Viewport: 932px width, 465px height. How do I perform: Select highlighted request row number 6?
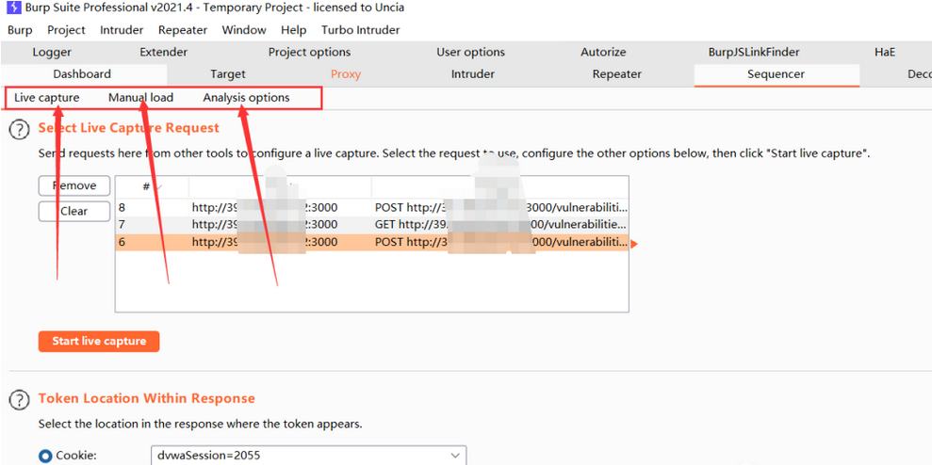tap(372, 242)
